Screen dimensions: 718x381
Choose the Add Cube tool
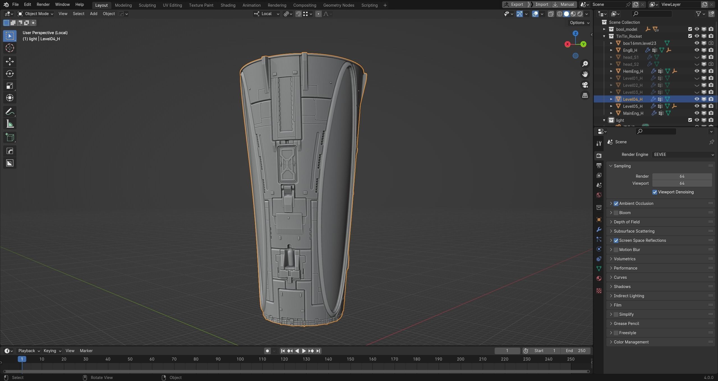click(10, 137)
